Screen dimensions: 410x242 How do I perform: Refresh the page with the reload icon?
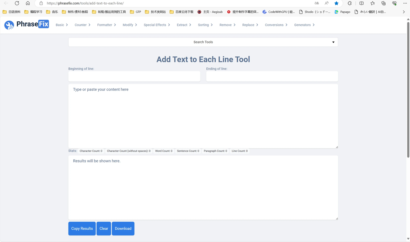pyautogui.click(x=17, y=3)
